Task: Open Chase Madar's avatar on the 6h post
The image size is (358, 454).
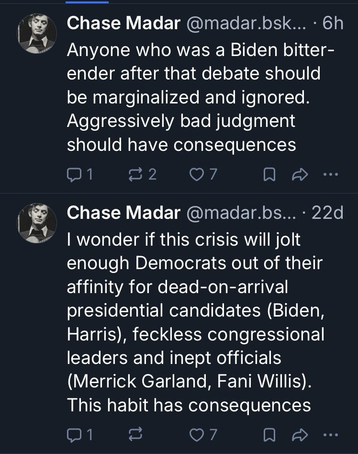Action: click(x=38, y=33)
